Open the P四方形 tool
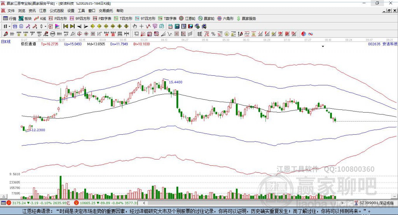 58,19
